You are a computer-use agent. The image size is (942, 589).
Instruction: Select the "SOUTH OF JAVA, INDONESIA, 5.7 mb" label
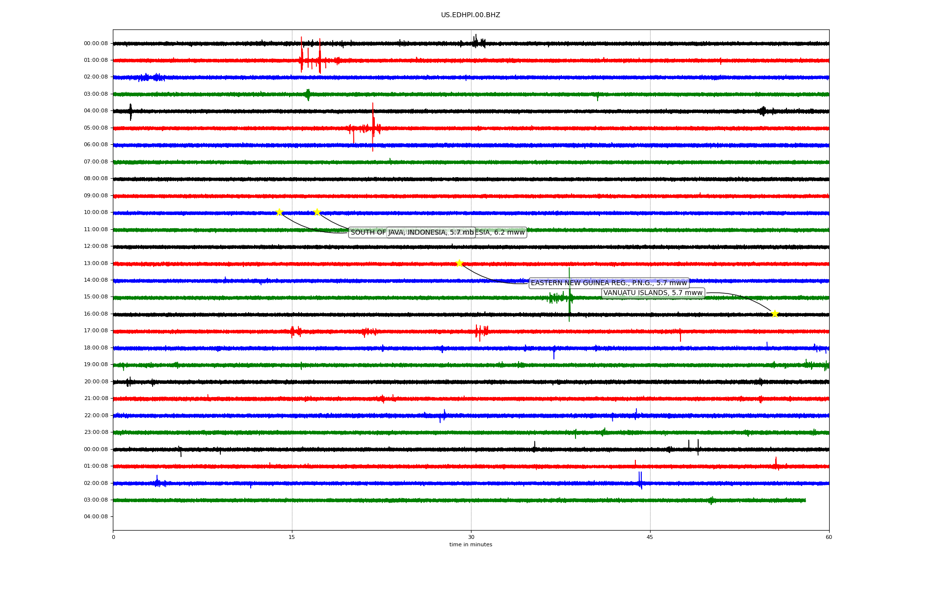pos(412,233)
